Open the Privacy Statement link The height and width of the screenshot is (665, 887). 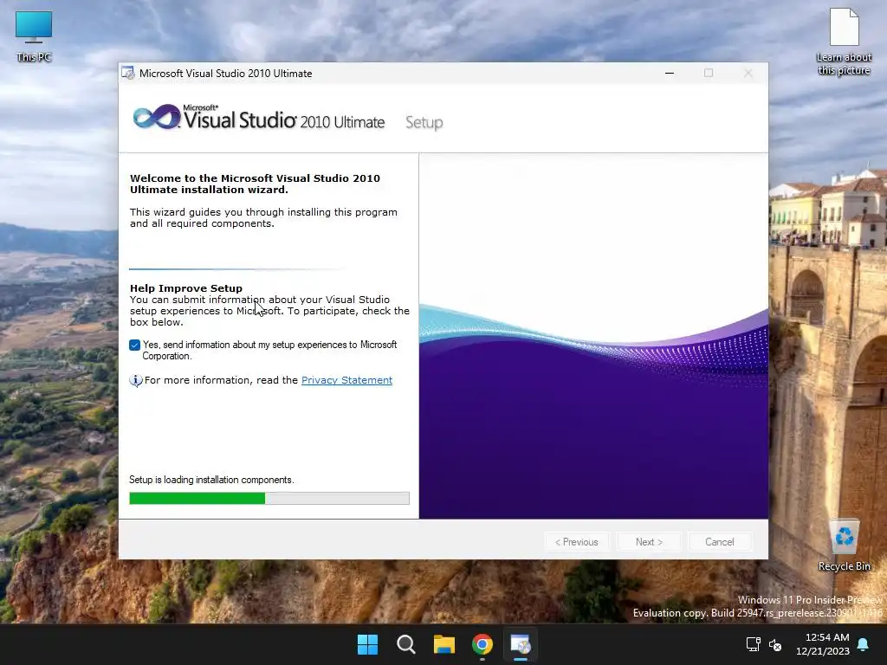346,380
